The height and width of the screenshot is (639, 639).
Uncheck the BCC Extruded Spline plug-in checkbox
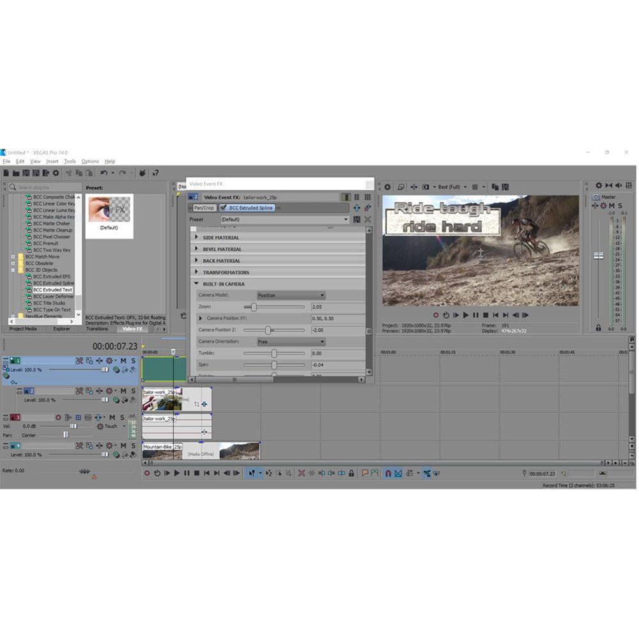[x=224, y=208]
